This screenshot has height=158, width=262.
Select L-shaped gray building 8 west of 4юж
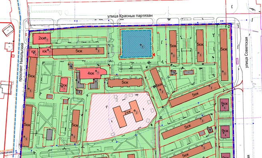coord(80,81)
